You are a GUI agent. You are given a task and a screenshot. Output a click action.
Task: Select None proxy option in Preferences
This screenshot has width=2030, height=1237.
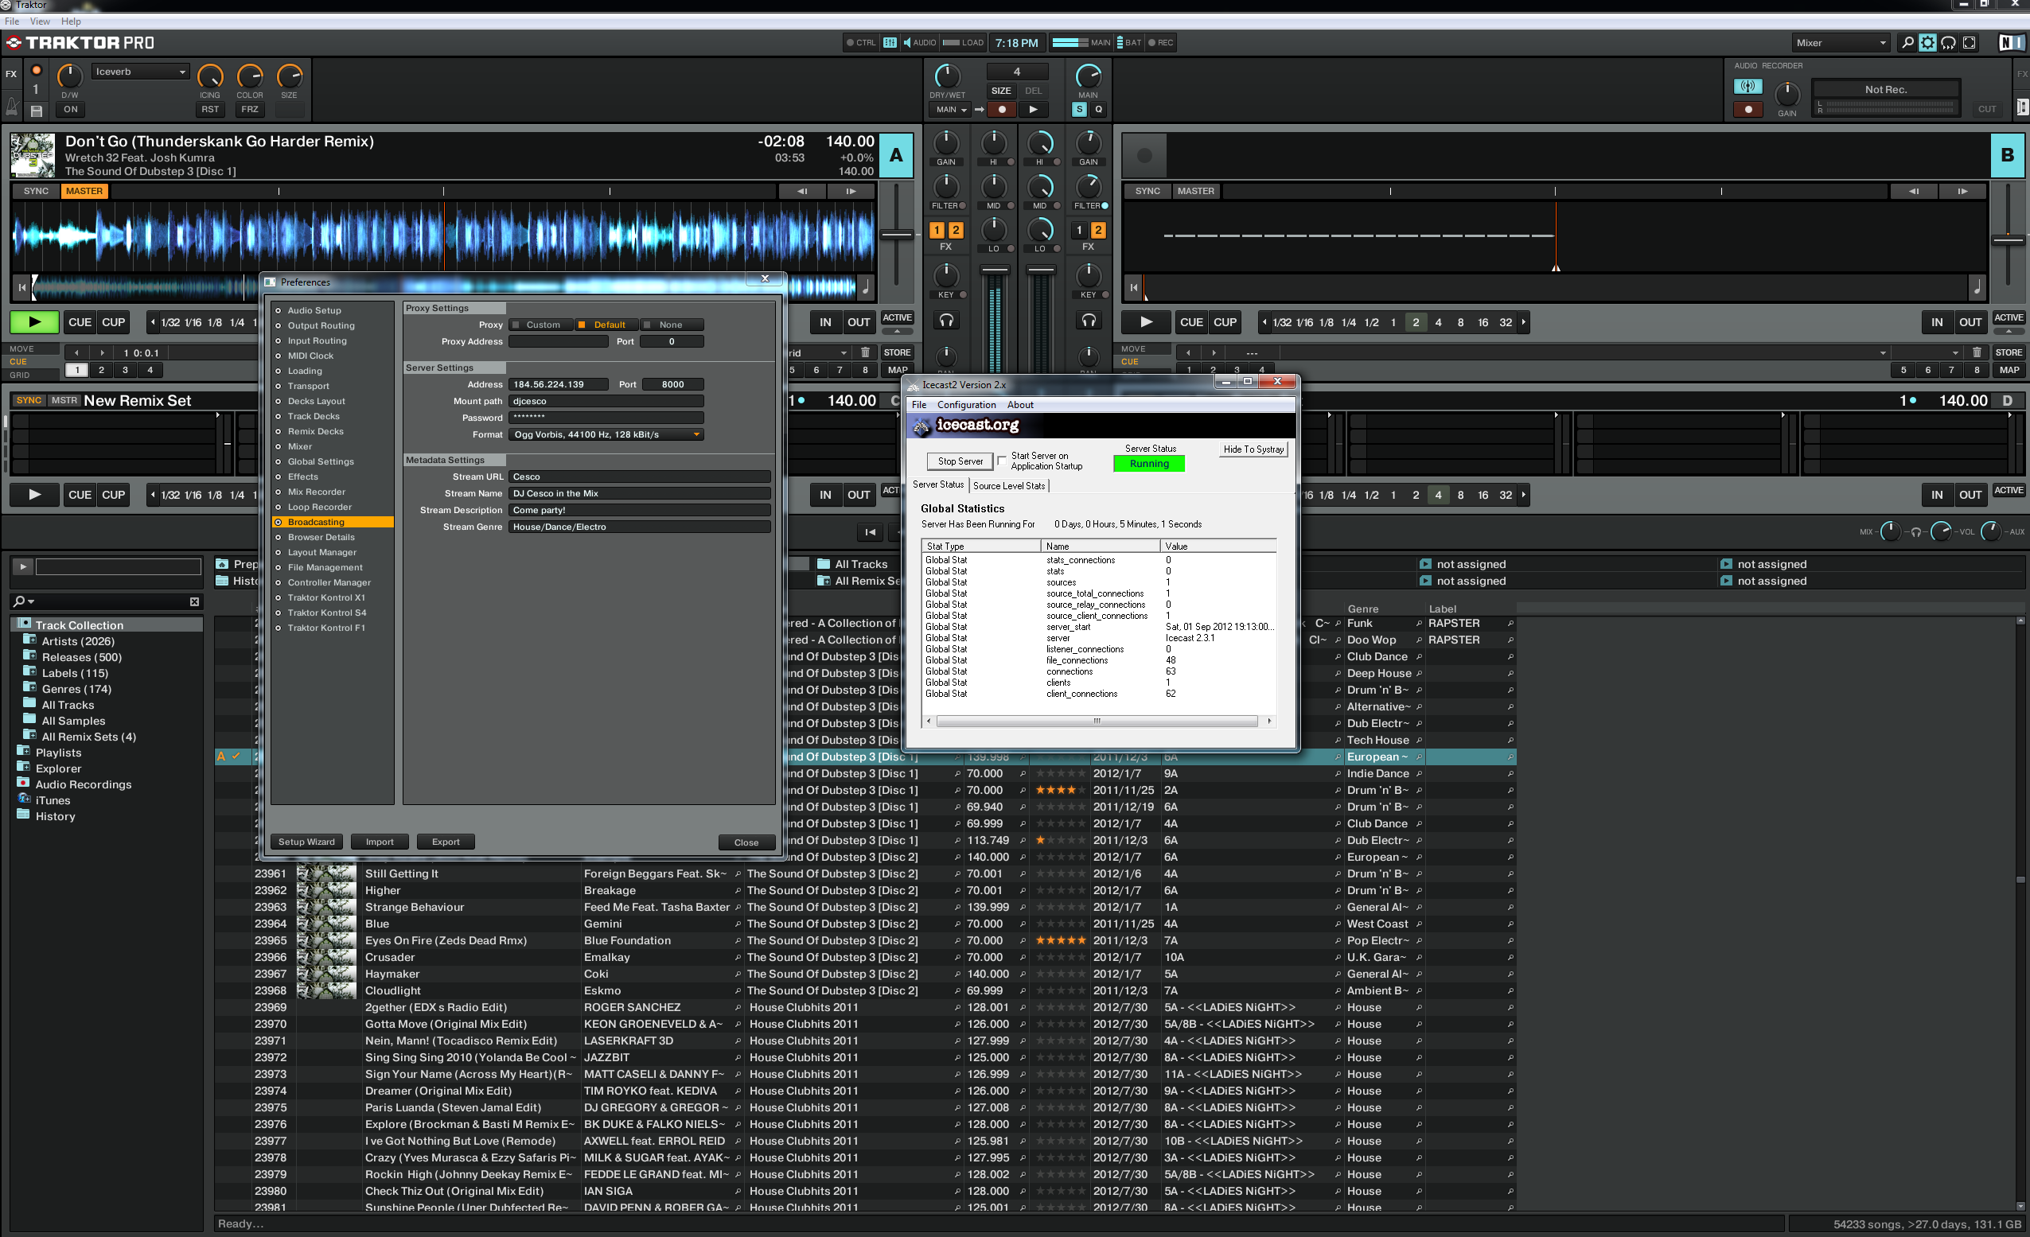pos(672,325)
